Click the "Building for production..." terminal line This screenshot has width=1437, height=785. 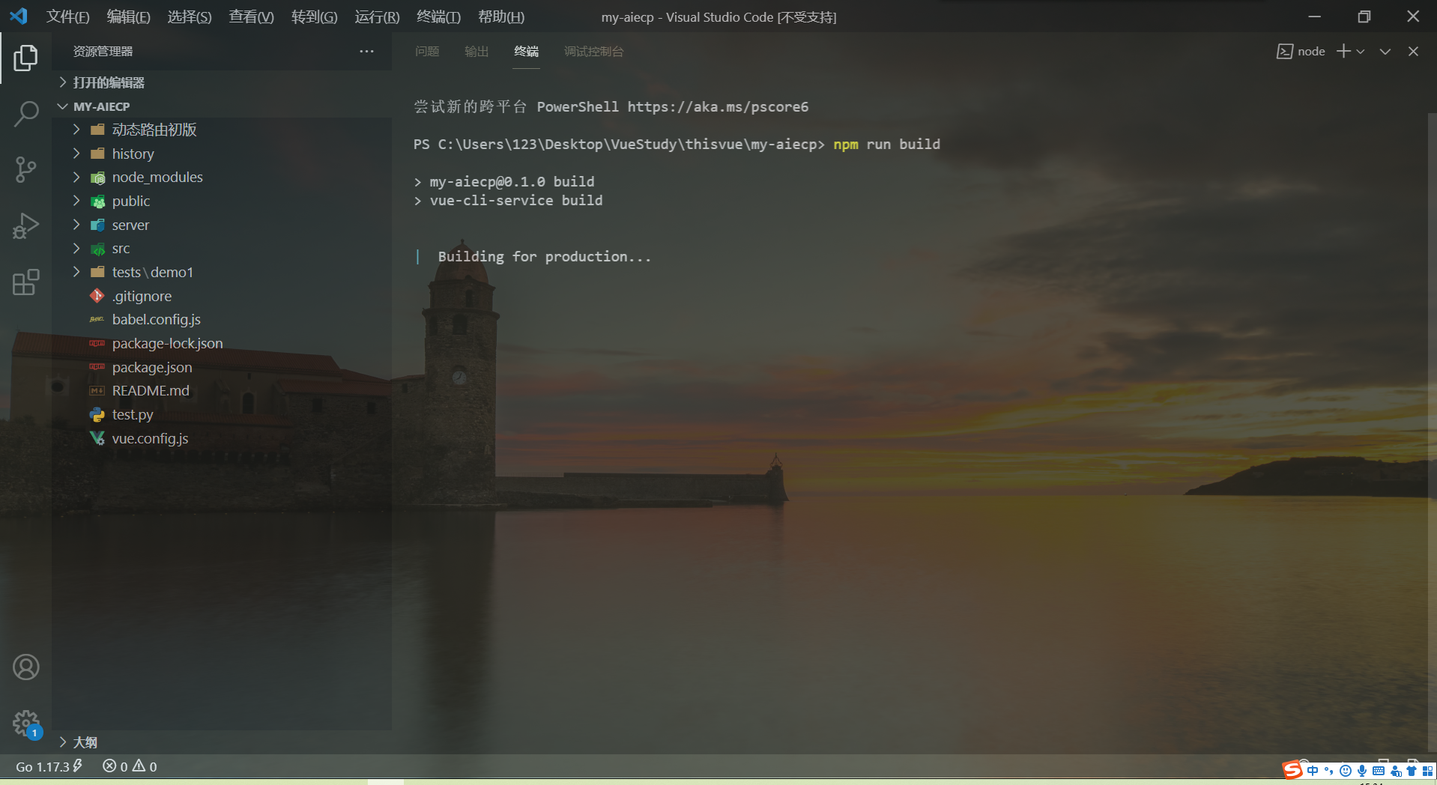pyautogui.click(x=544, y=256)
